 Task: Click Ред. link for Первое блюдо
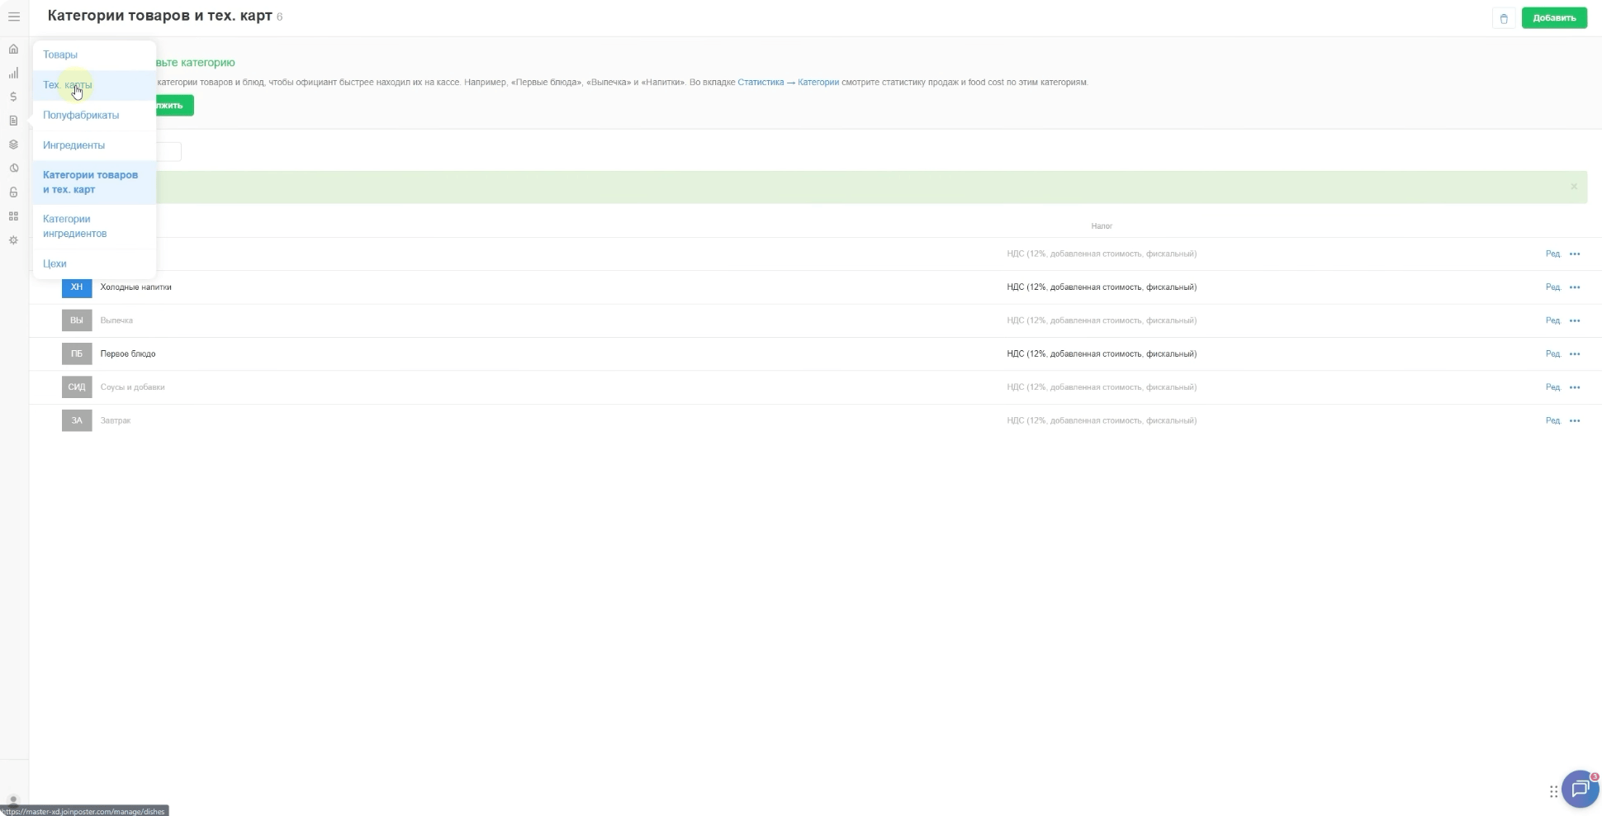1552,353
